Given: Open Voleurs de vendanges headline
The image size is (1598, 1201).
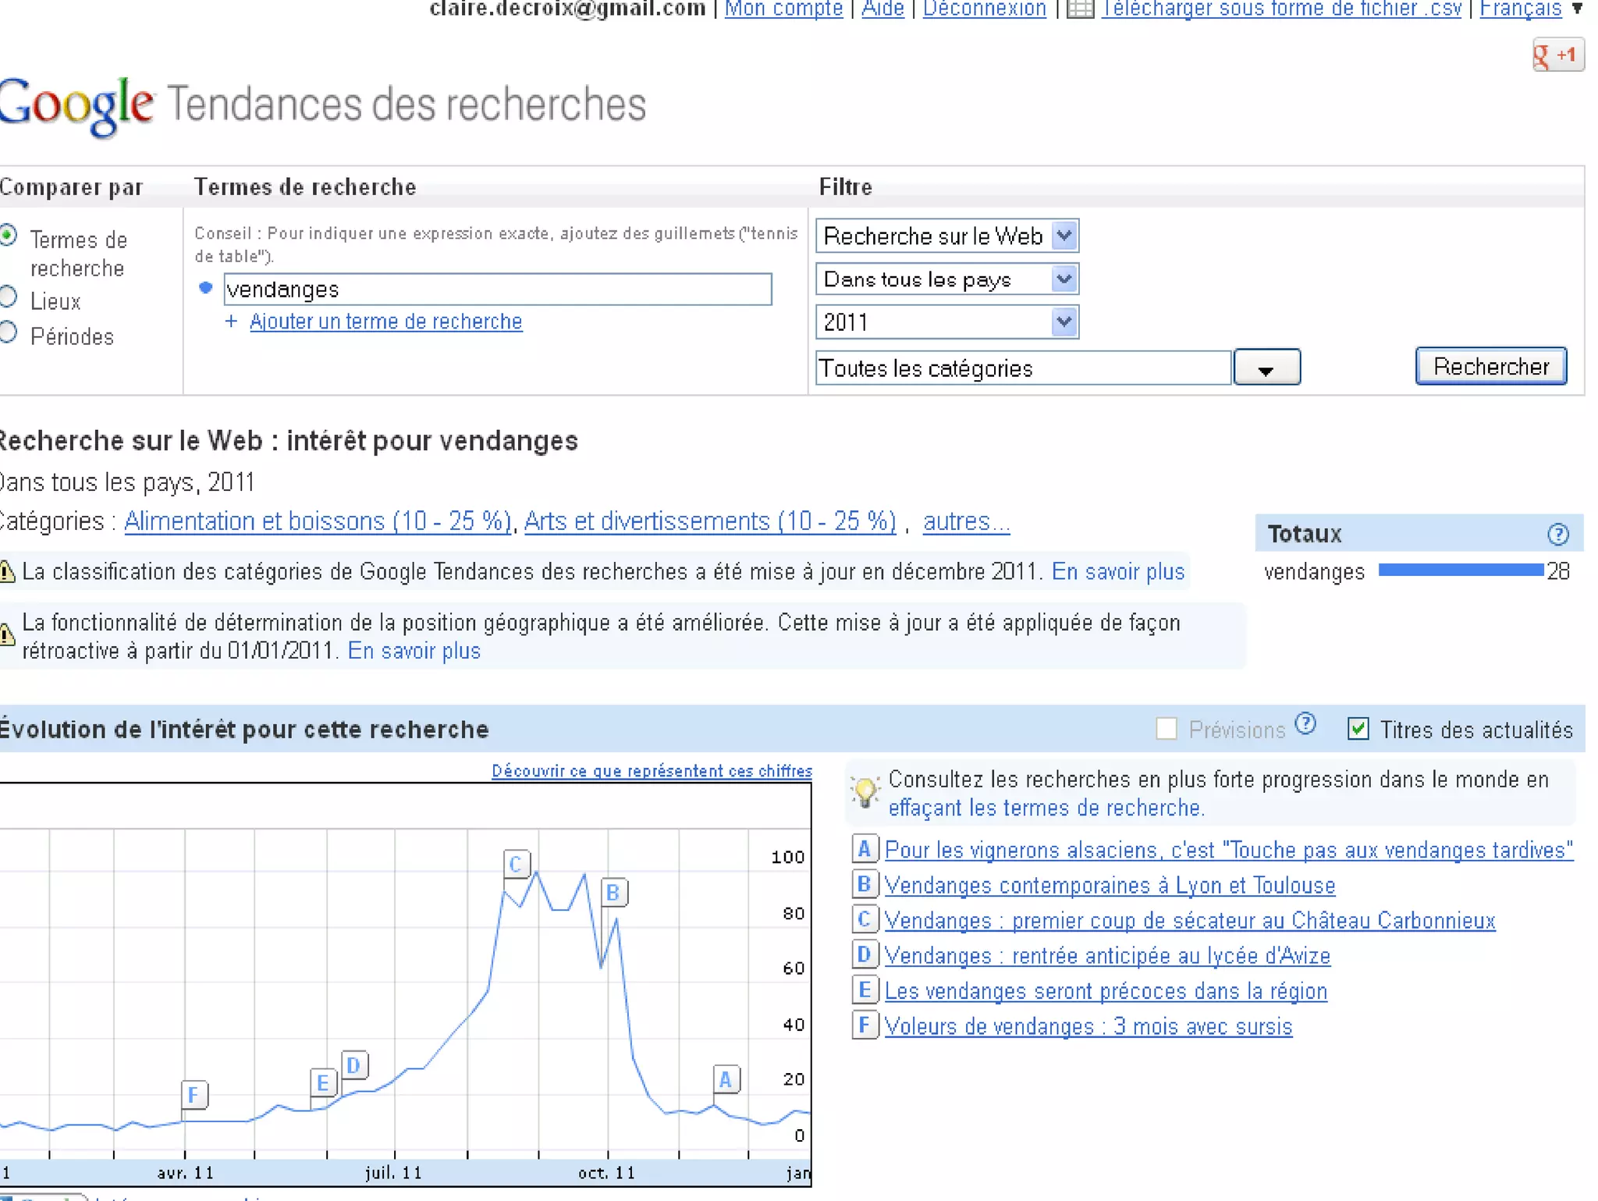Looking at the screenshot, I should 1088,1026.
